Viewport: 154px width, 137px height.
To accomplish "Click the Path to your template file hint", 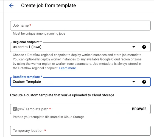I will point(49,117).
